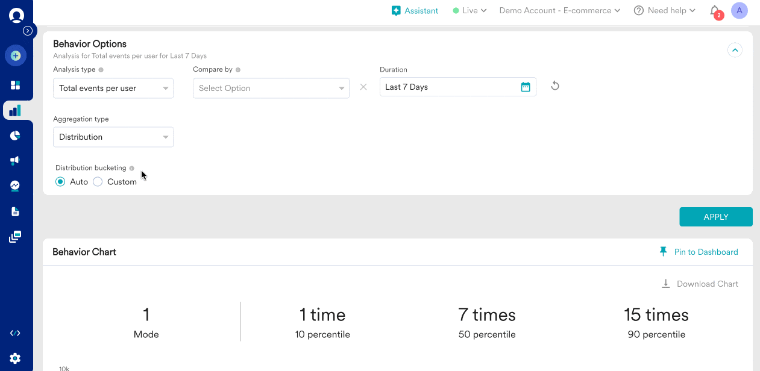Open the Analysis type dropdown

click(113, 89)
